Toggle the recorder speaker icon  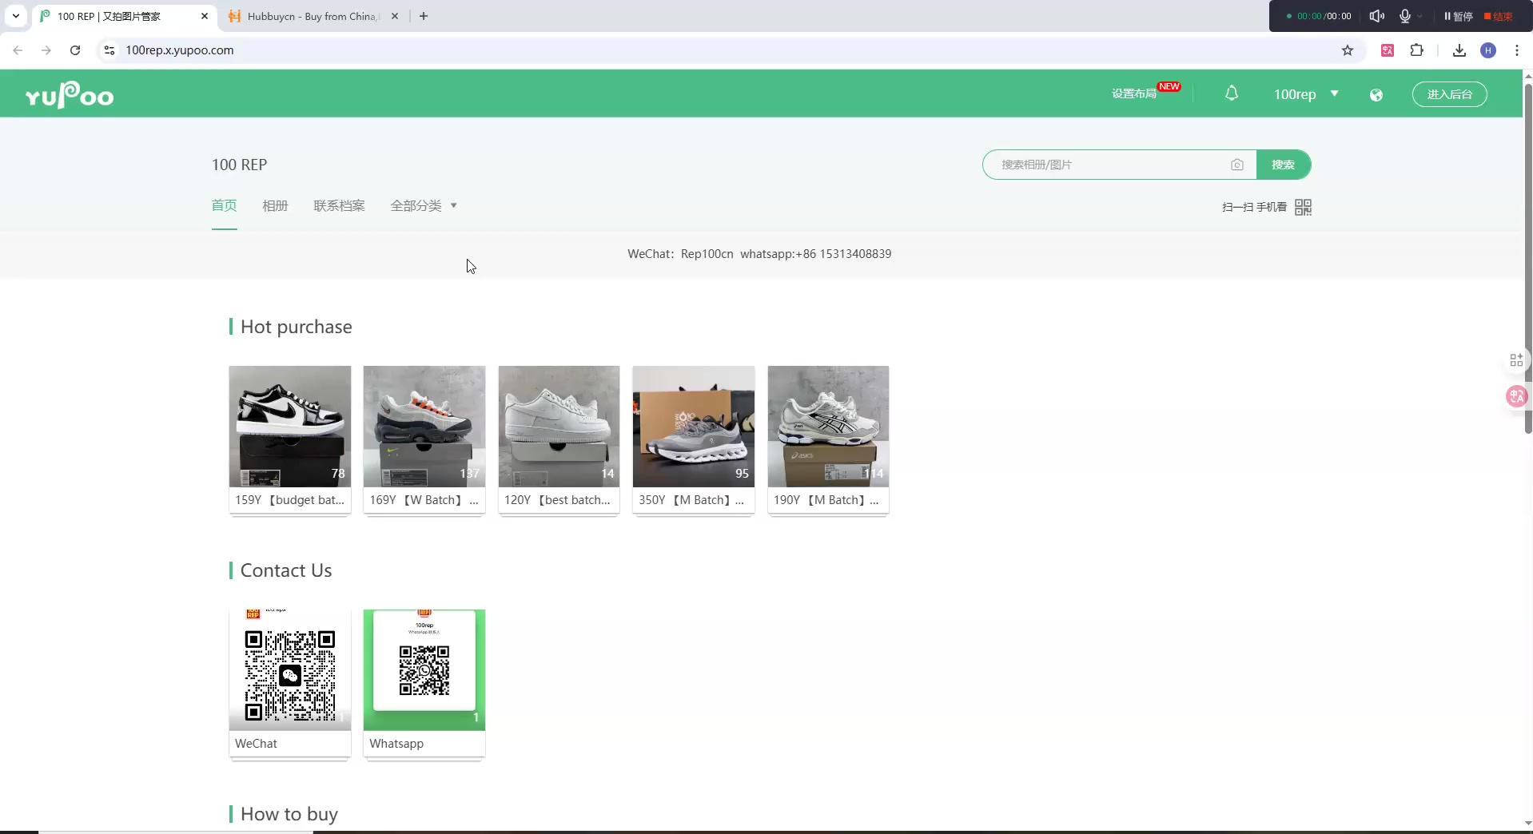[1376, 16]
